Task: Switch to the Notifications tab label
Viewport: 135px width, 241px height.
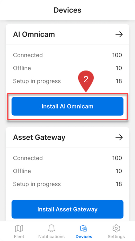Action: coord(52,236)
